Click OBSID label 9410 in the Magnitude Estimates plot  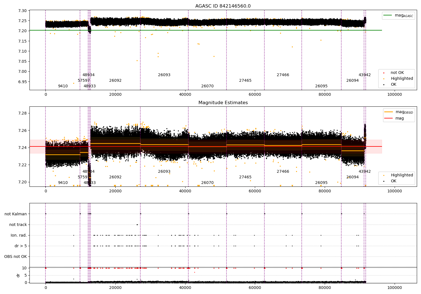[63, 183]
